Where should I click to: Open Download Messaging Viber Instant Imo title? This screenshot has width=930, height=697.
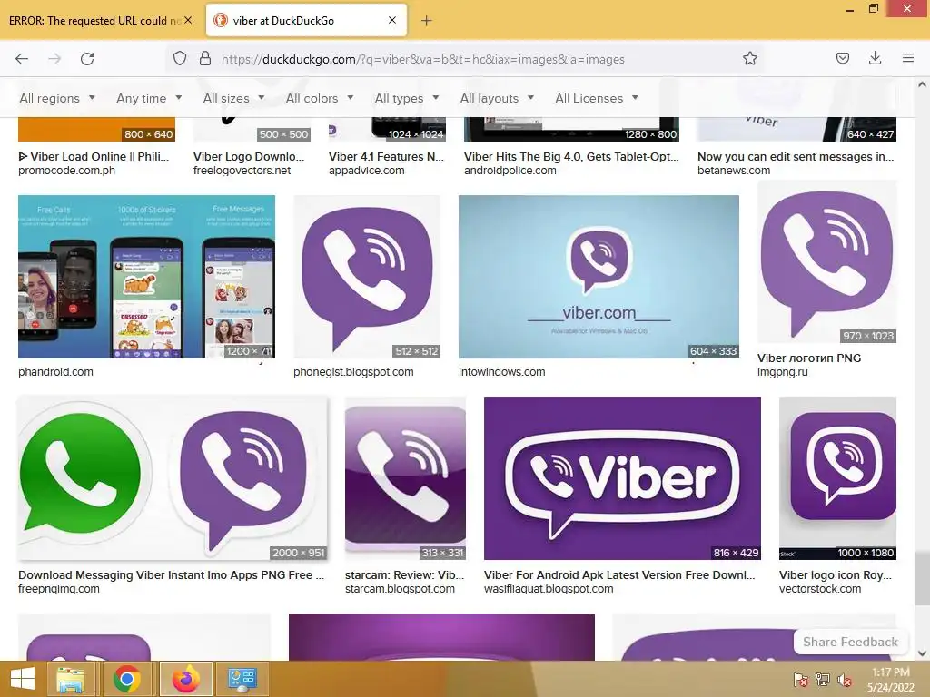172,574
